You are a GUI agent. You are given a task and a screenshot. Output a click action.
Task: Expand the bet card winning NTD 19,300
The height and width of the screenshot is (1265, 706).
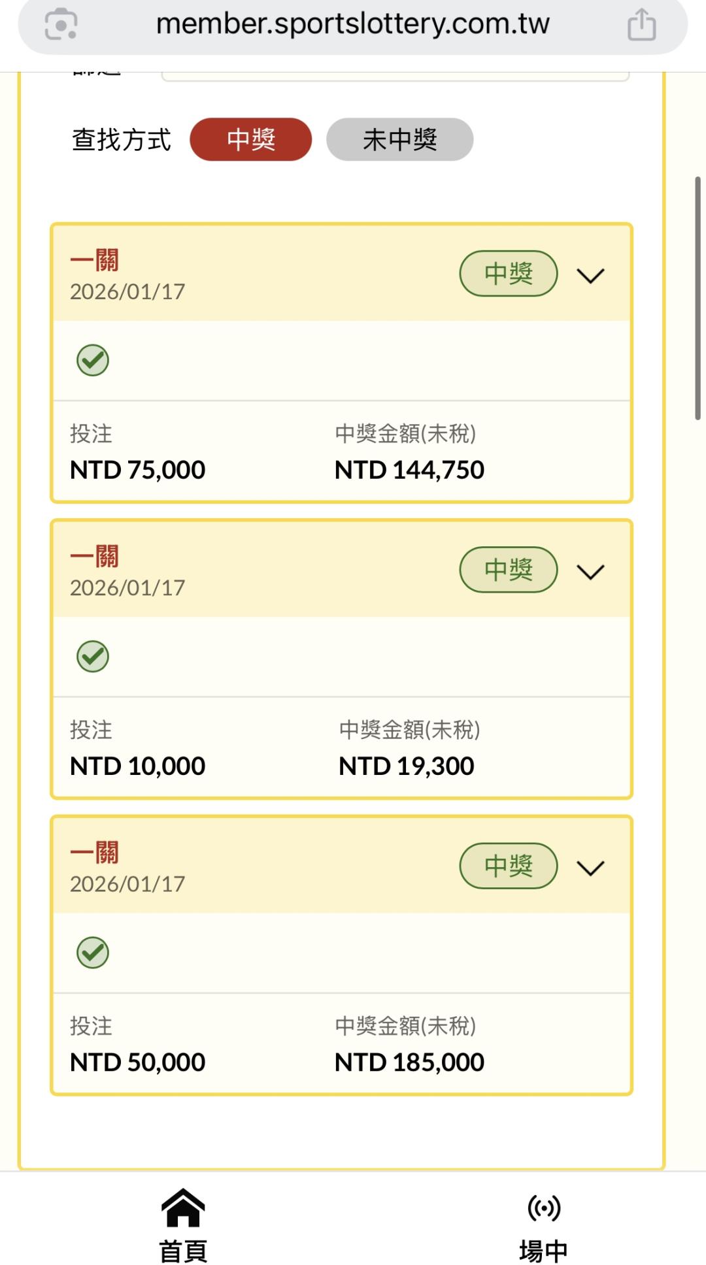590,572
